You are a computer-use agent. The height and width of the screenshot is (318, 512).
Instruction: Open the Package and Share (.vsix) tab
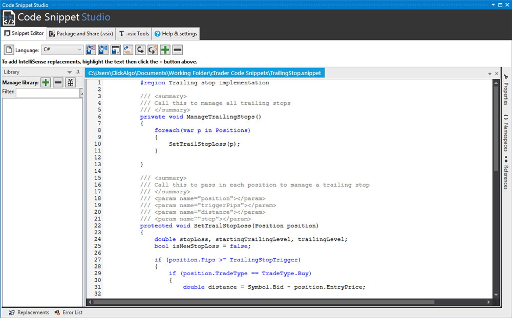tap(81, 34)
